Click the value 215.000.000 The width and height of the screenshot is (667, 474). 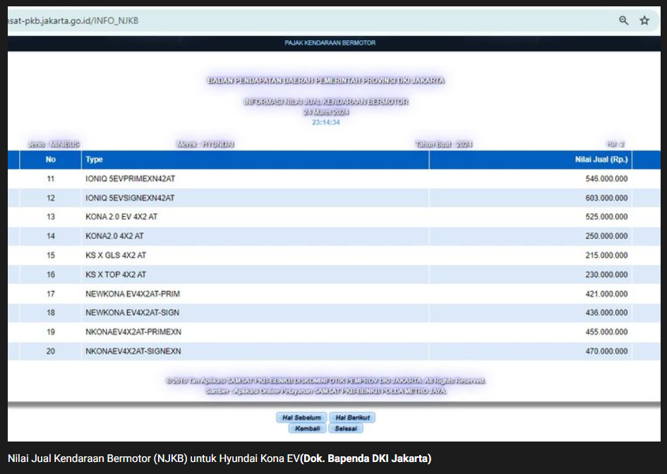(x=606, y=255)
